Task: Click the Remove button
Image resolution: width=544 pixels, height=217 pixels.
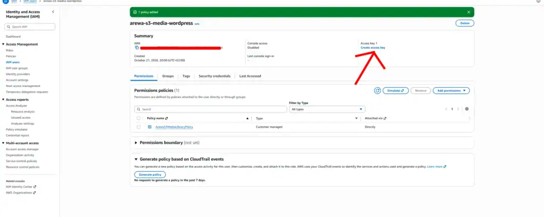Action: [421, 91]
